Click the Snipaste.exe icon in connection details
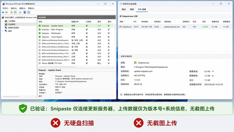The image size is (234, 132). (x=135, y=63)
